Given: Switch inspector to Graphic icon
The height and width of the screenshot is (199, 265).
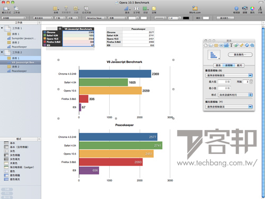Looking at the screenshot, I should coord(236,45).
